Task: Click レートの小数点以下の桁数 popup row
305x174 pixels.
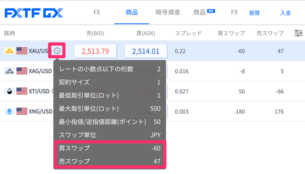Action: pyautogui.click(x=110, y=69)
